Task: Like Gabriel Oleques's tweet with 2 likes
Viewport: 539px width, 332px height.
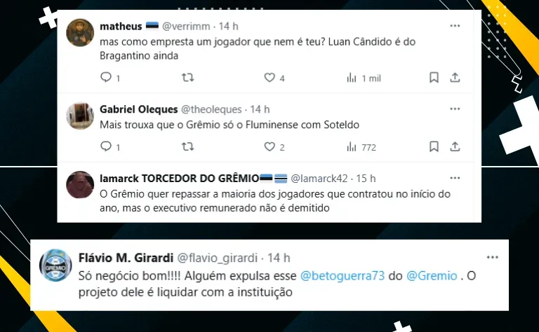Action: pos(269,147)
